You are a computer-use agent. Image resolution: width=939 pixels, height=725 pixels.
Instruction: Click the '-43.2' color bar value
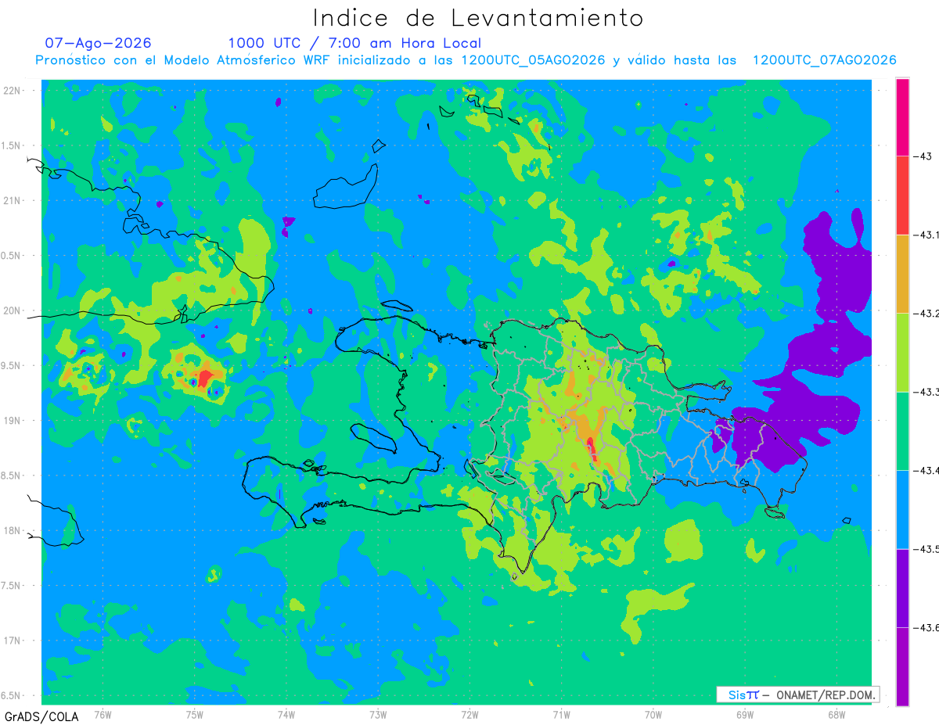point(928,314)
